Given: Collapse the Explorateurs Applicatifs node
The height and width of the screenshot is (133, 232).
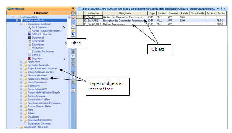Looking at the screenshot, I should pyautogui.click(x=21, y=24).
